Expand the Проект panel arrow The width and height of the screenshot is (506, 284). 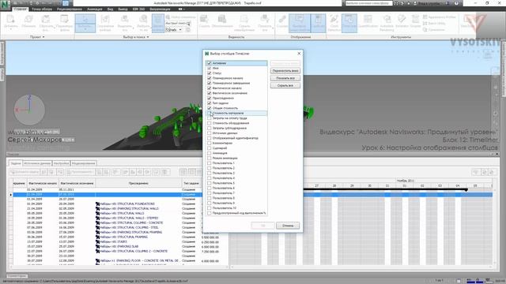pos(43,37)
